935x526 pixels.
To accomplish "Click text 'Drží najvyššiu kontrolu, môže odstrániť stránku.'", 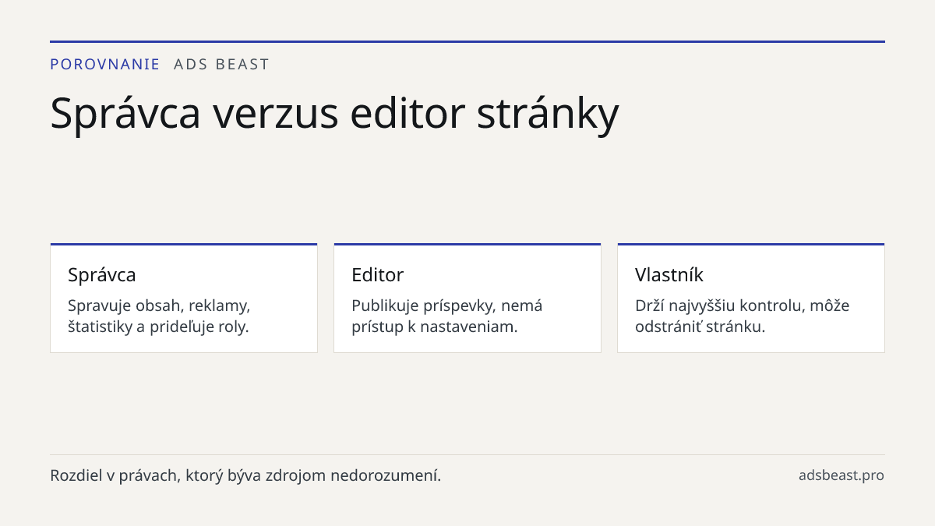I will coord(742,316).
